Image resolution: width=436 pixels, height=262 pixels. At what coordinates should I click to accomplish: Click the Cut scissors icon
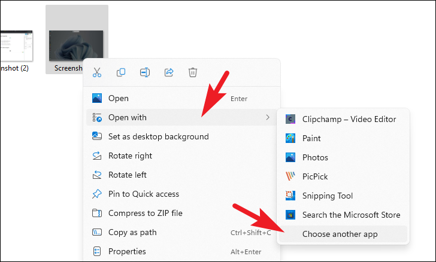97,72
